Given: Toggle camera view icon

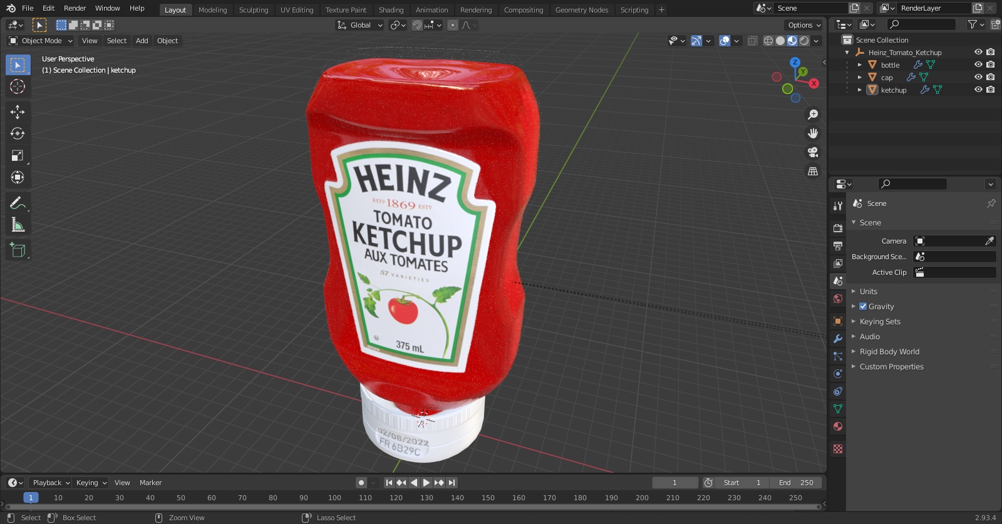Looking at the screenshot, I should pos(813,152).
